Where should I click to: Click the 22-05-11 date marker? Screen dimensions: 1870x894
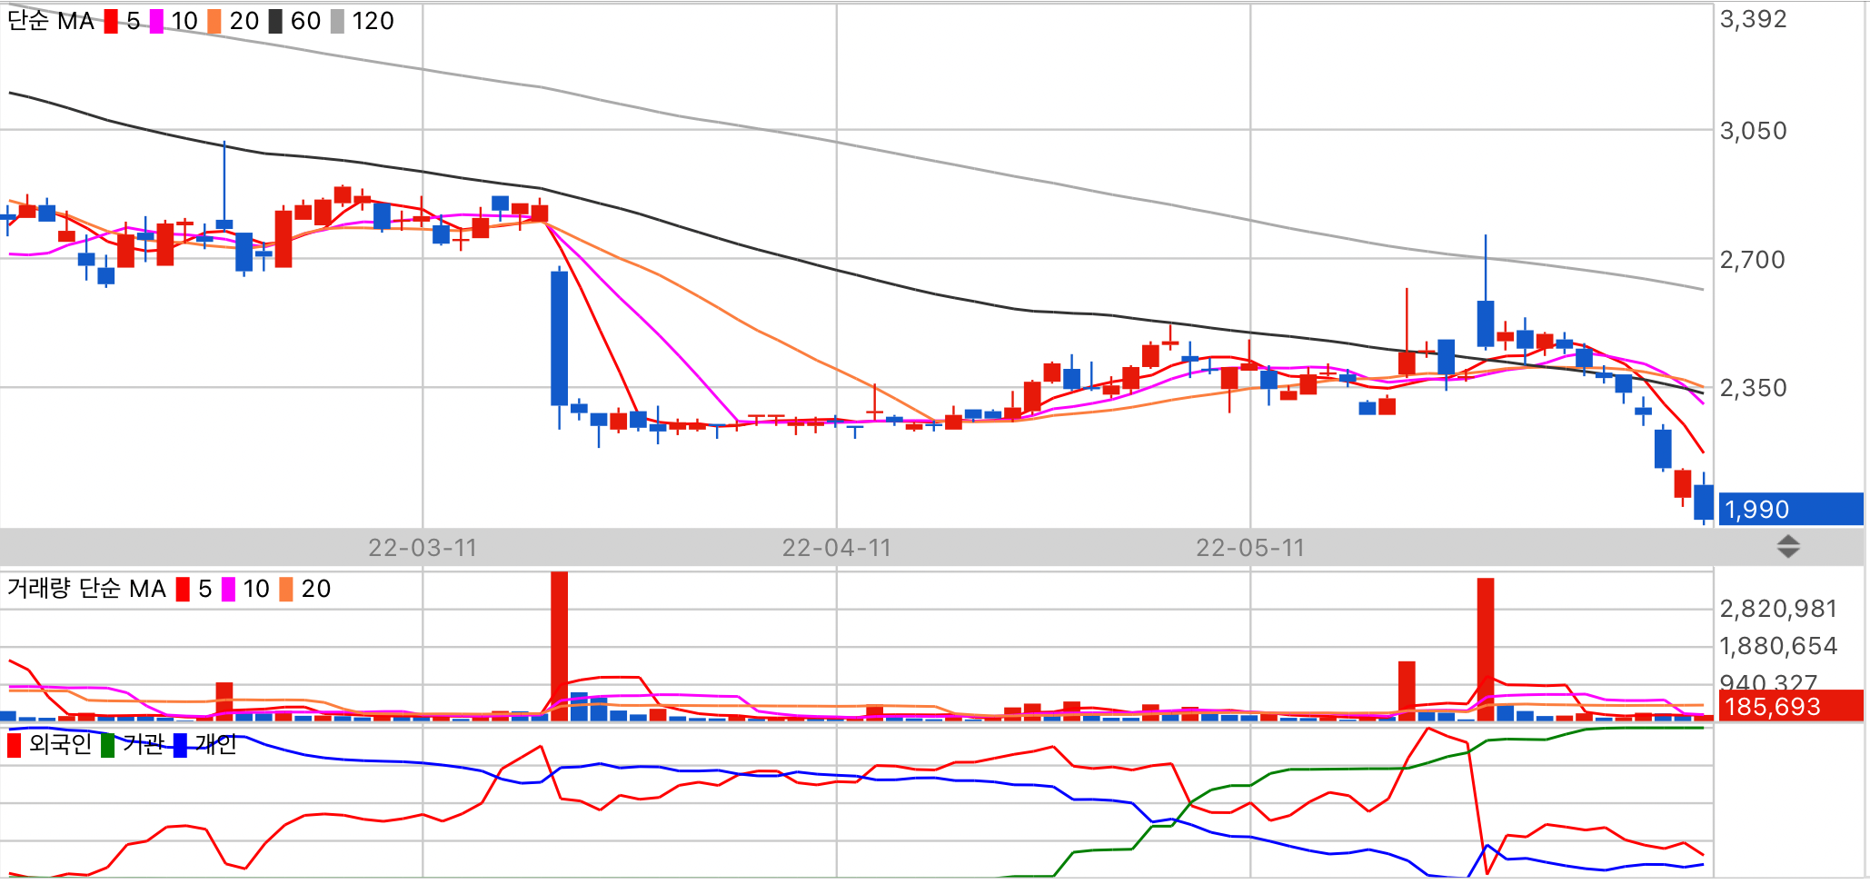pos(1250,548)
